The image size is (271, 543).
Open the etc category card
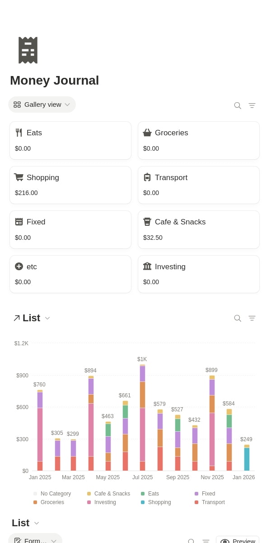(x=70, y=274)
